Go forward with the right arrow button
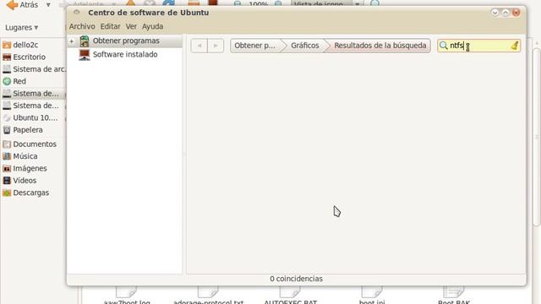The width and height of the screenshot is (541, 304). 216,46
